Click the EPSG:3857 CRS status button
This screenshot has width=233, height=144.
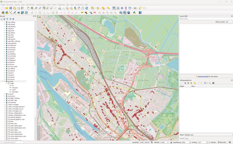click(x=222, y=142)
